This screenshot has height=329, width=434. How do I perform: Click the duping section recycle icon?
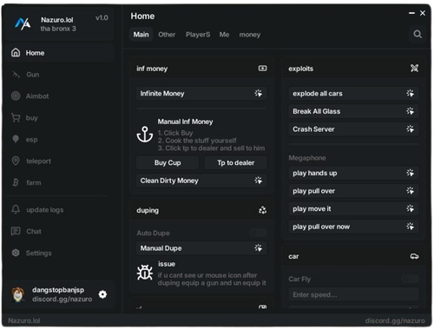262,210
